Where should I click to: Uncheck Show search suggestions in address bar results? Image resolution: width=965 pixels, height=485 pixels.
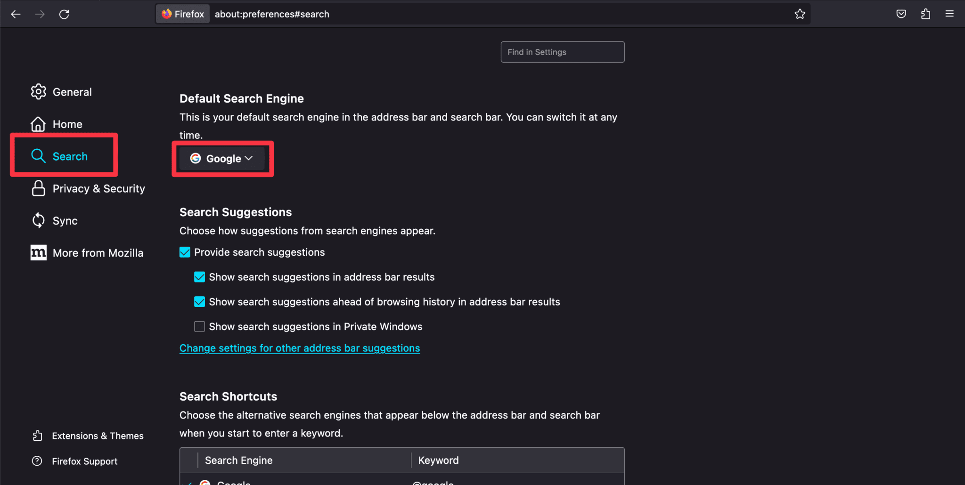[199, 277]
